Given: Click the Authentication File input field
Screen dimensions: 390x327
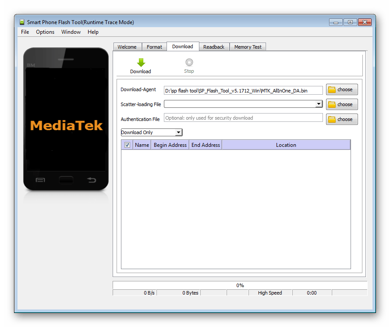Looking at the screenshot, I should tap(243, 118).
